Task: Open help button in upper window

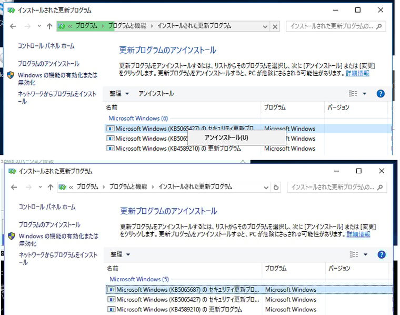Action: pos(381,94)
